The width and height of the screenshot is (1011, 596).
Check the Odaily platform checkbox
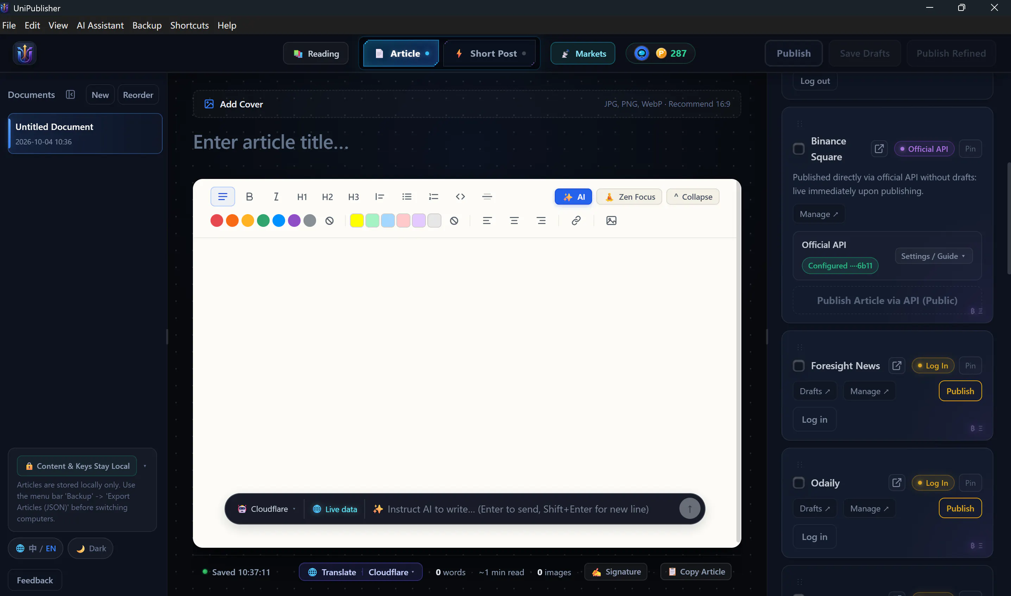coord(799,483)
